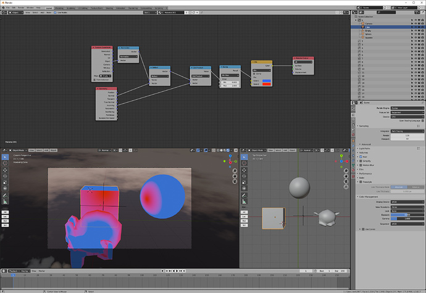The height and width of the screenshot is (293, 426).
Task: Select the Annotate tool in the right 3D viewport
Action: (244, 196)
